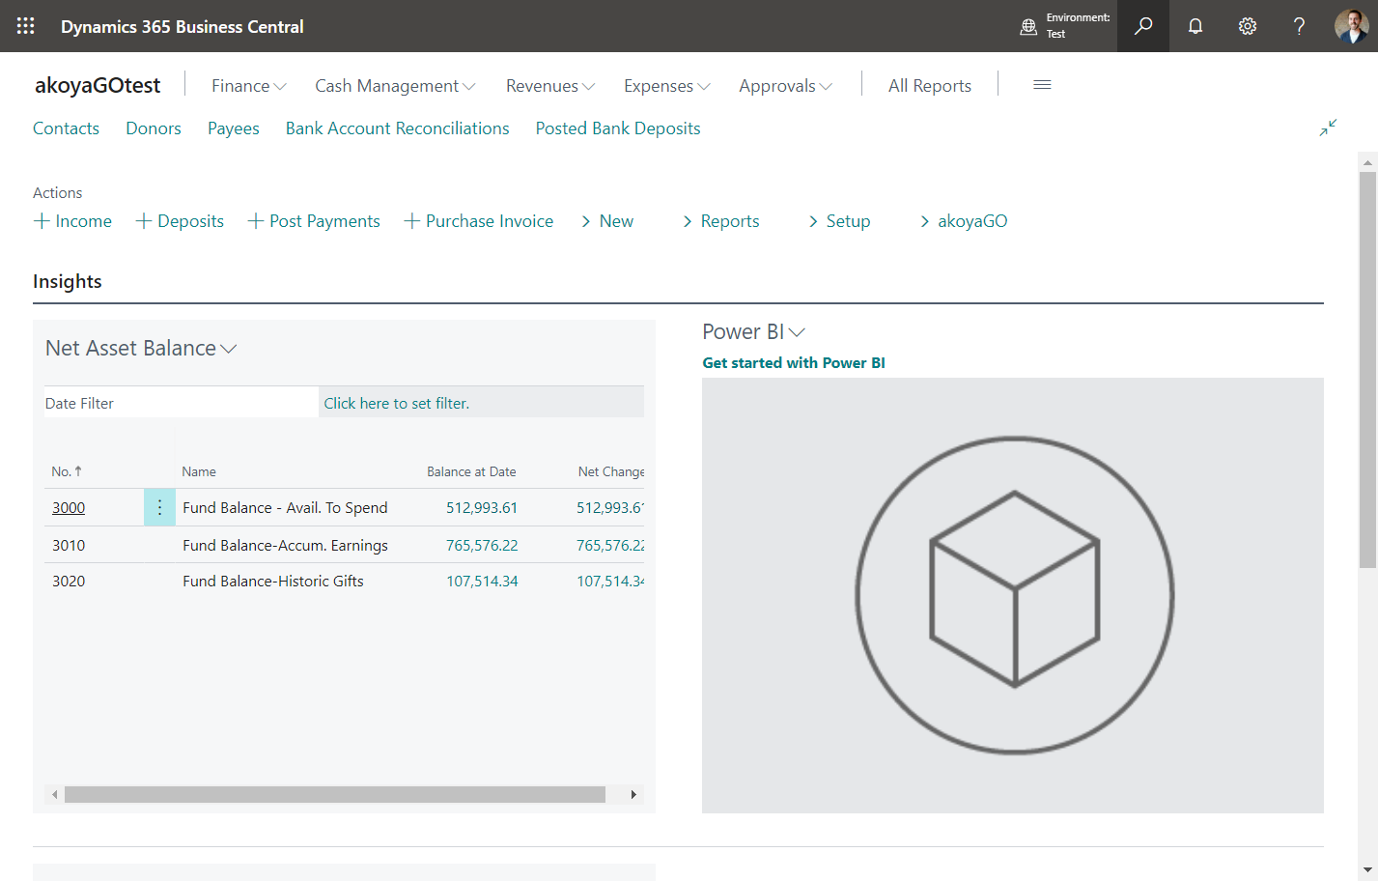Select Fund Balance - Avail. To Spend
The height and width of the screenshot is (881, 1378).
pyautogui.click(x=285, y=508)
